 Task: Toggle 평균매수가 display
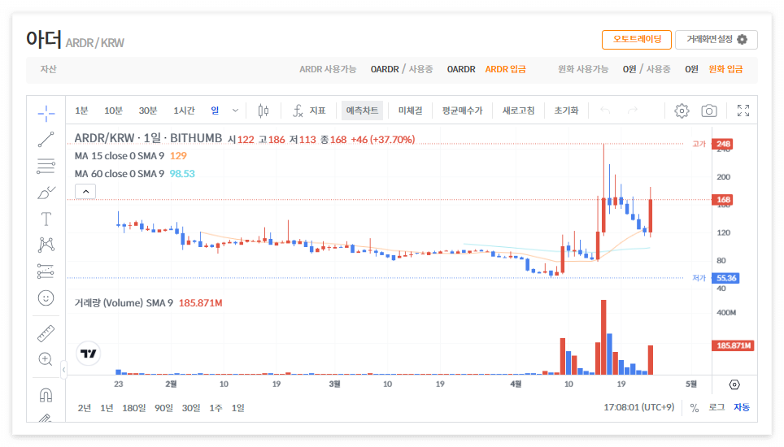coord(462,111)
